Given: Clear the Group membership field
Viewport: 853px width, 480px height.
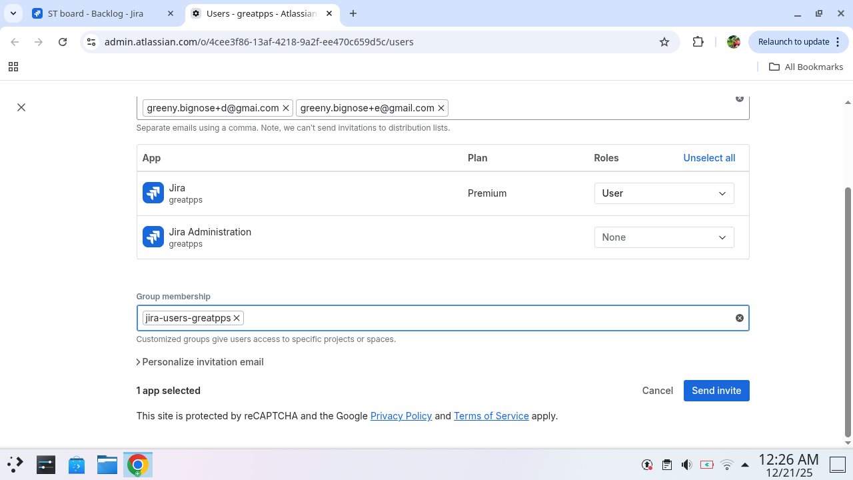Looking at the screenshot, I should point(740,318).
